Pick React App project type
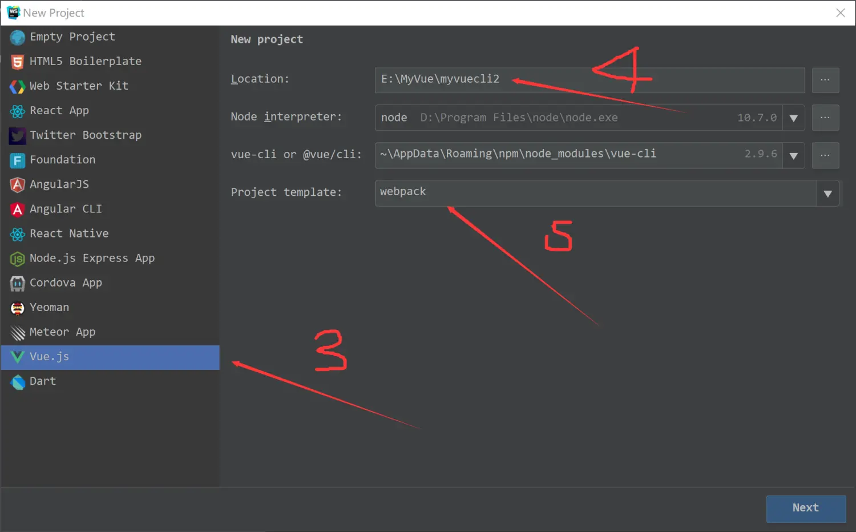Viewport: 856px width, 532px height. [x=110, y=111]
